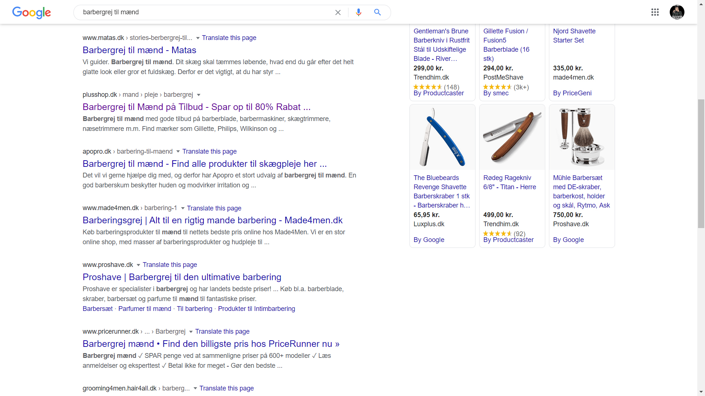Open the Apopro skægpleje result title

click(205, 164)
